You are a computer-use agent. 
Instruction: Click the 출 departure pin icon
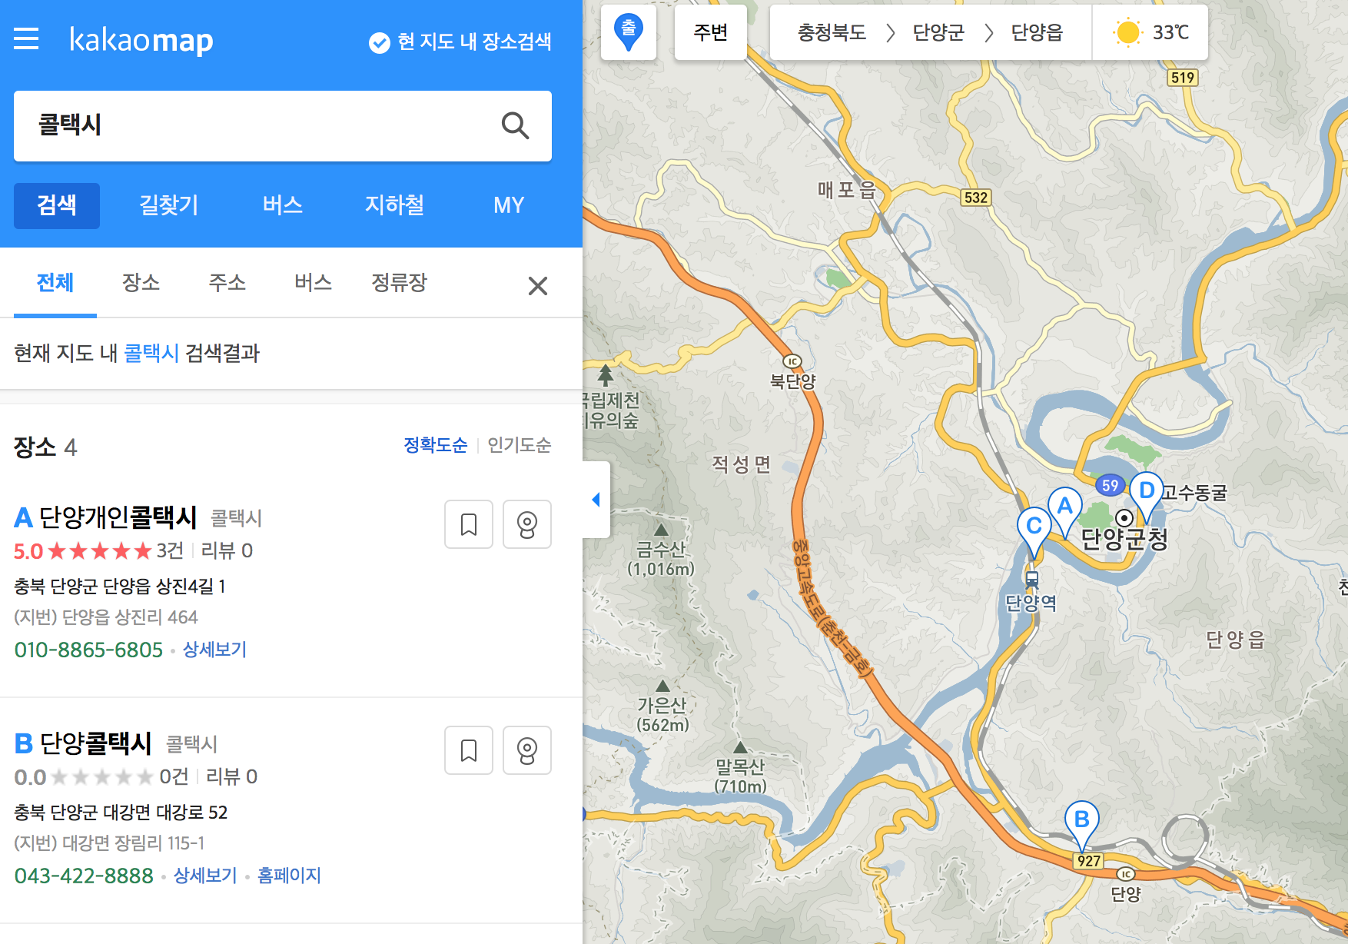pyautogui.click(x=629, y=32)
